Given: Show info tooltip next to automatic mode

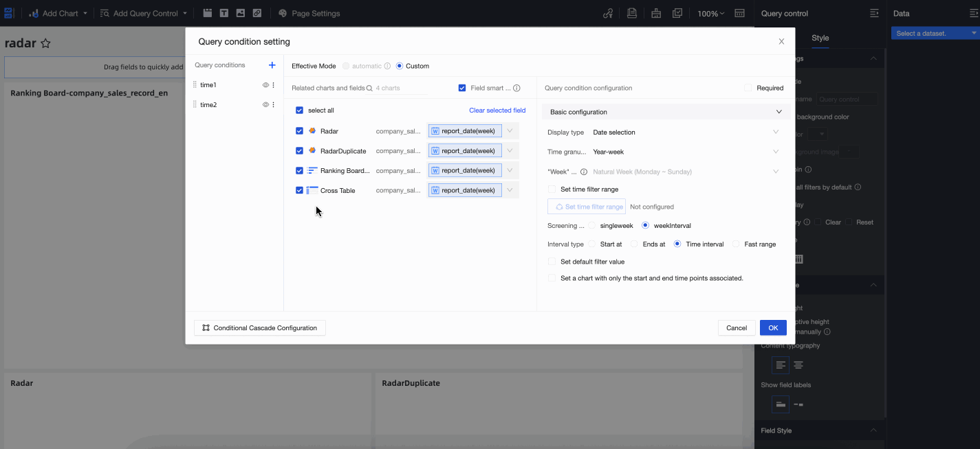Looking at the screenshot, I should tap(387, 66).
